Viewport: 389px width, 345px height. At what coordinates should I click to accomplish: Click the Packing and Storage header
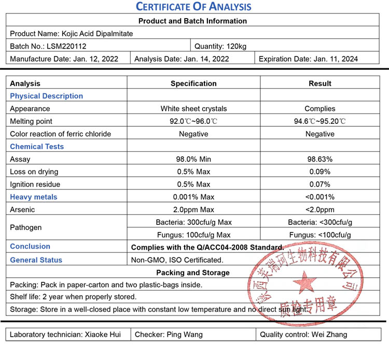pos(193,272)
